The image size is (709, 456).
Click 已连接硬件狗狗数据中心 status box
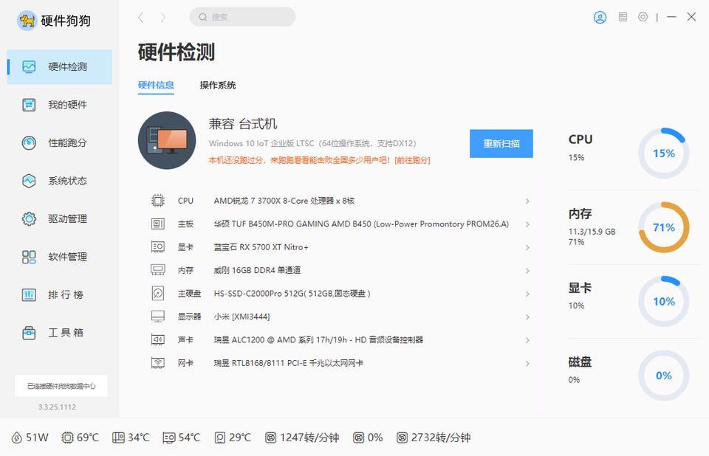[x=61, y=386]
